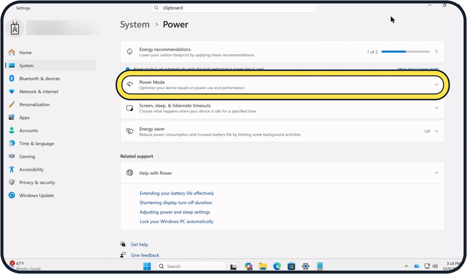Image resolution: width=467 pixels, height=274 pixels.
Task: Click the Power Mode gauge icon
Action: (130, 85)
